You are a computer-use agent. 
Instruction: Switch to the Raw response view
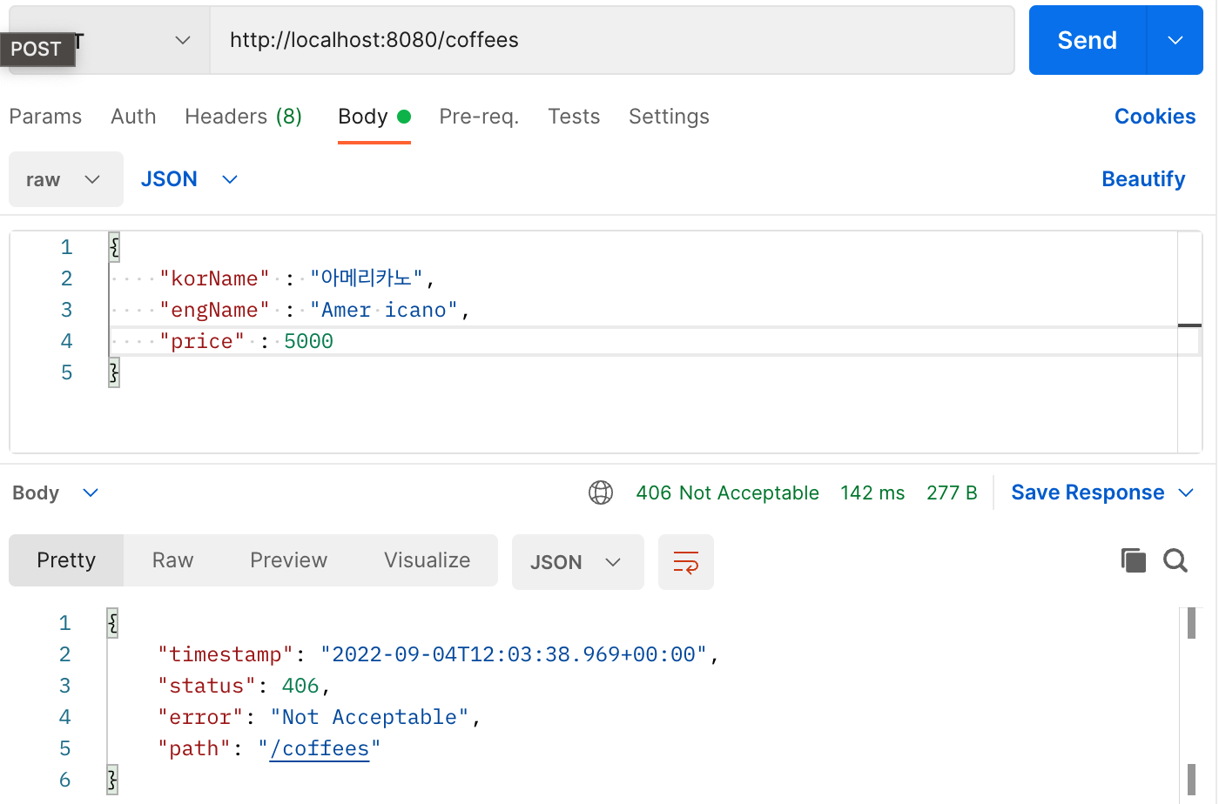pyautogui.click(x=172, y=560)
